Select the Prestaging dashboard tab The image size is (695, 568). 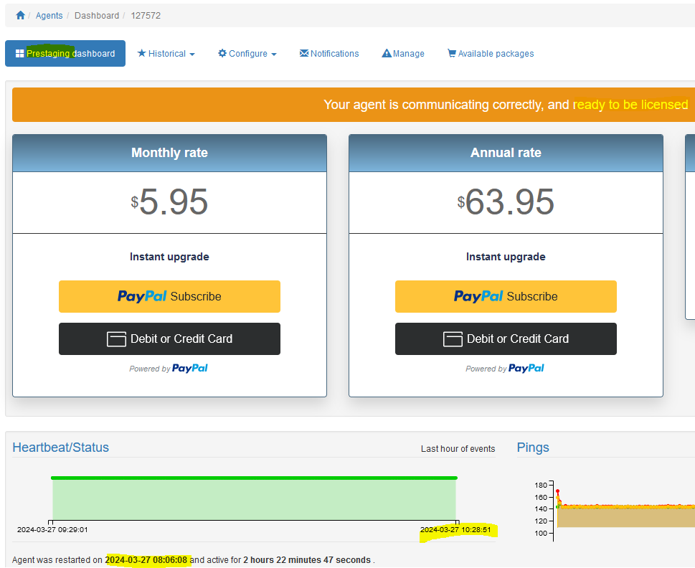tap(65, 54)
